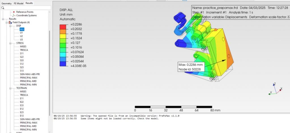Click the XYZ orientation triad in the viewport
The height and width of the screenshot is (133, 290).
(x=275, y=89)
